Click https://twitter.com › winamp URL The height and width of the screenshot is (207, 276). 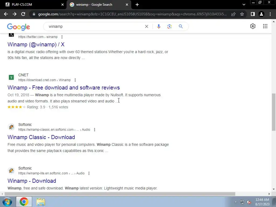38,37
